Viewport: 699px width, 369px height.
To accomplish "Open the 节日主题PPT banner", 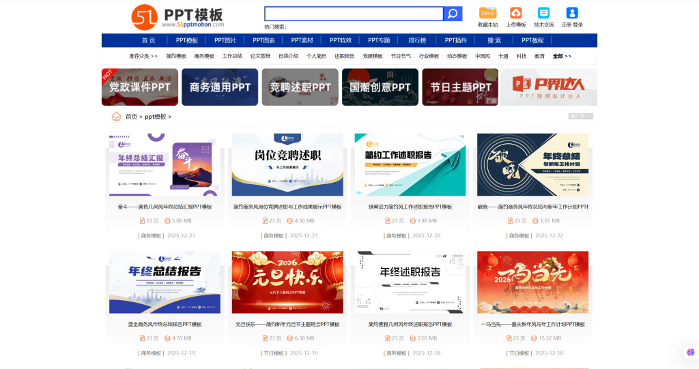I will (461, 87).
